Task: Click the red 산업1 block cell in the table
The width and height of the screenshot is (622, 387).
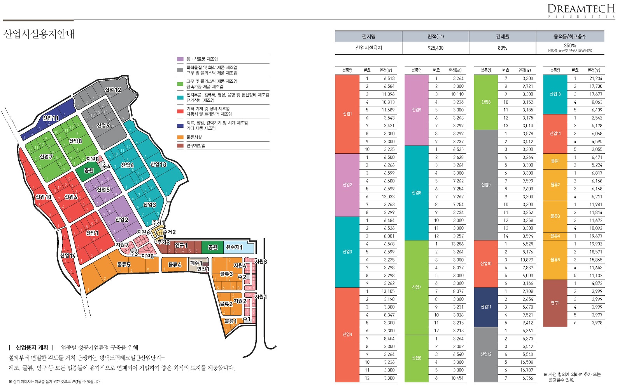Action: pos(347,114)
